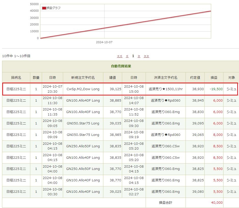Click the current page number 1
239x208 pixels.
[133, 56]
